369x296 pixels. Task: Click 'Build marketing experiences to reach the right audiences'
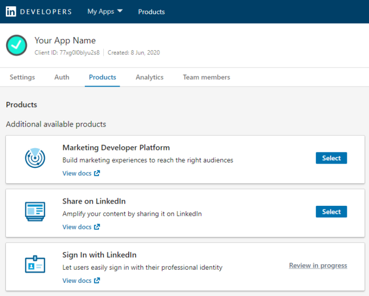point(148,160)
